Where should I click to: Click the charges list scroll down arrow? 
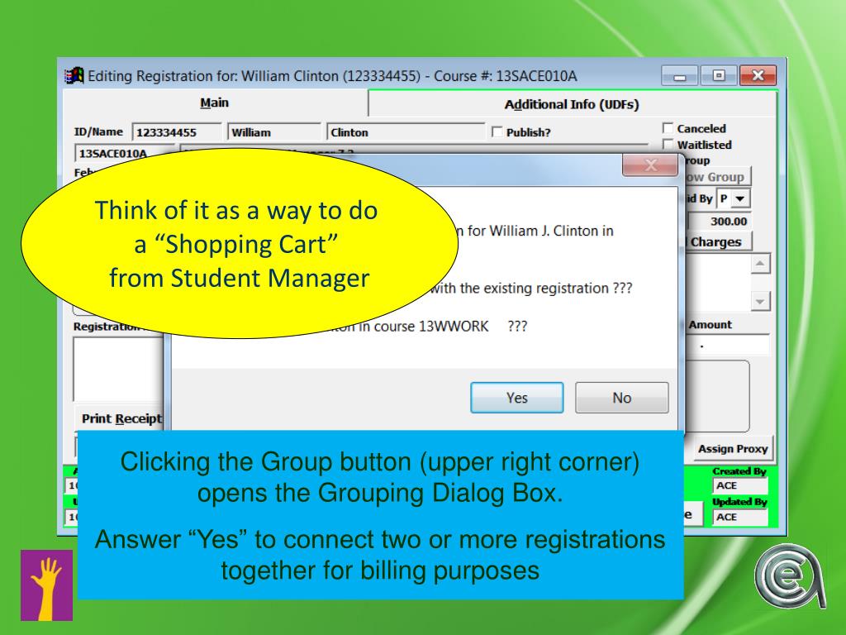coord(760,301)
